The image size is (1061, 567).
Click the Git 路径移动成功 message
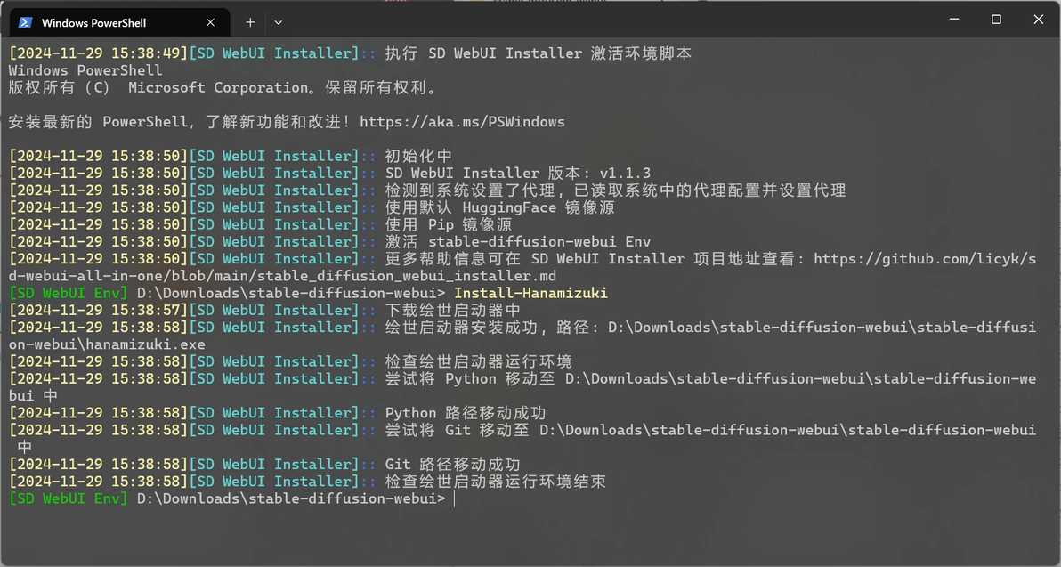[452, 465]
